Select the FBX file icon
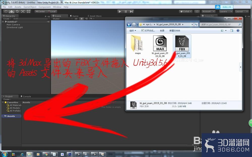 (x=182, y=43)
